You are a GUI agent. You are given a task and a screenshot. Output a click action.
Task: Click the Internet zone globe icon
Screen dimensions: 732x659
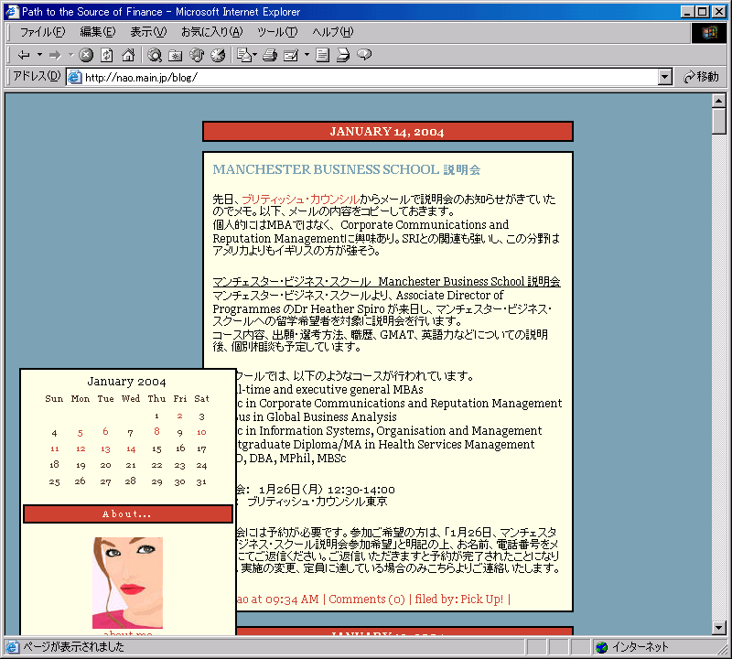click(602, 647)
